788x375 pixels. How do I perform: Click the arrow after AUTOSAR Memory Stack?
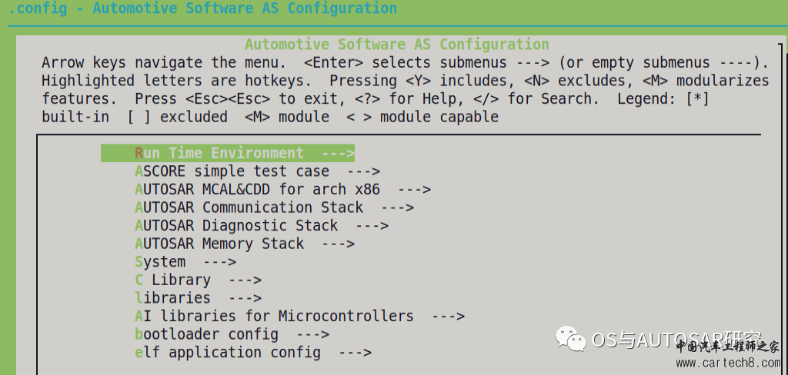pos(338,244)
